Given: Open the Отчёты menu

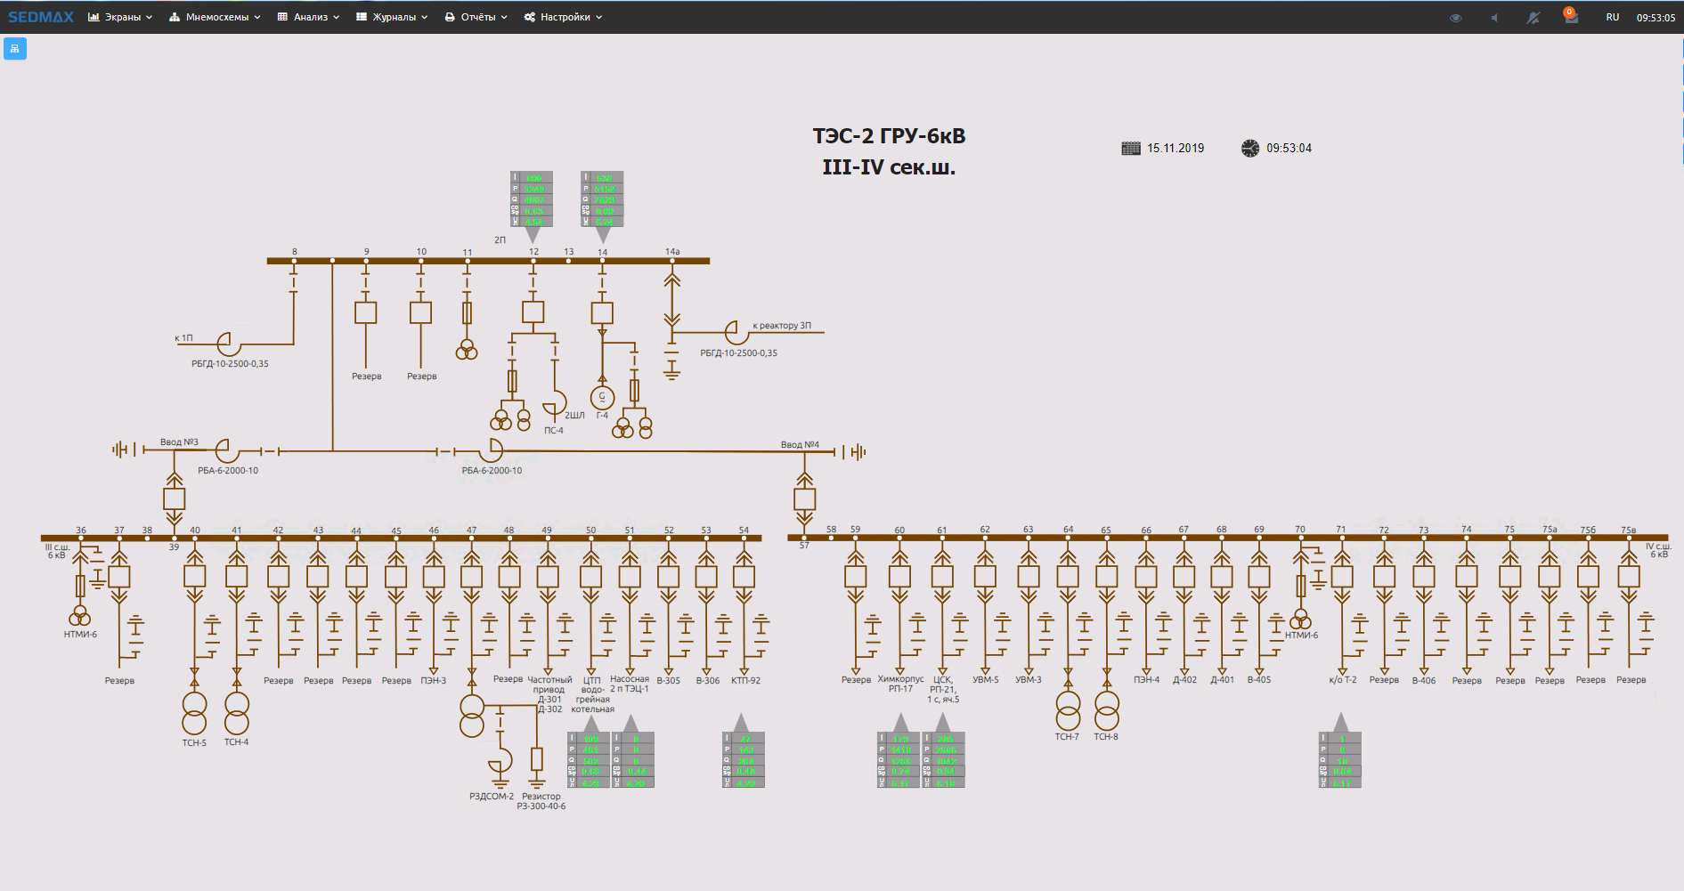Looking at the screenshot, I should [476, 17].
